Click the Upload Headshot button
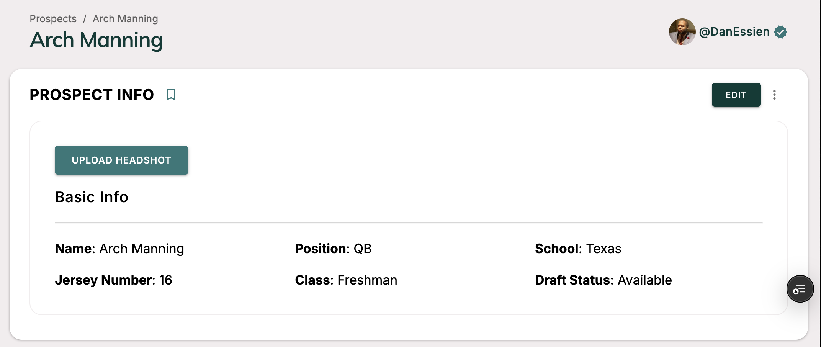The image size is (821, 347). click(x=121, y=160)
